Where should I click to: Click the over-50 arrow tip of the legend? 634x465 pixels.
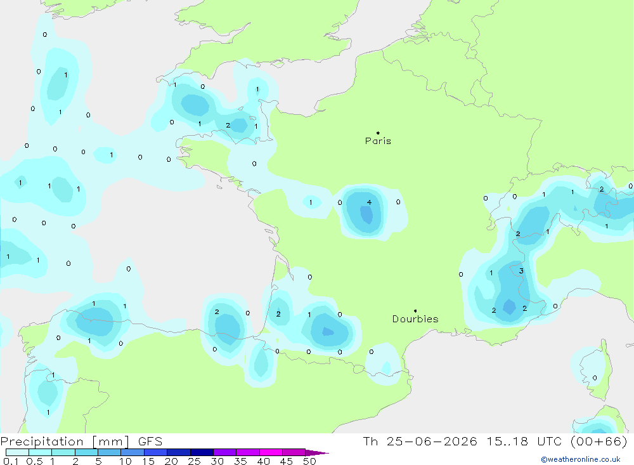318,453
